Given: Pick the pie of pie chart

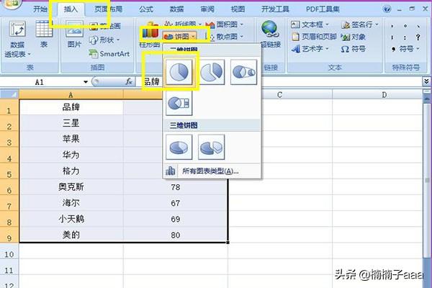Looking at the screenshot, I should [x=243, y=72].
